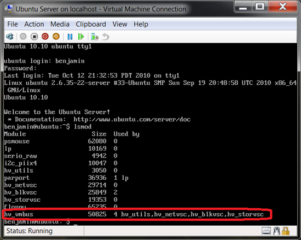Click the 'hv_storvsc' module row name
This screenshot has width=301, height=240.
(22, 200)
